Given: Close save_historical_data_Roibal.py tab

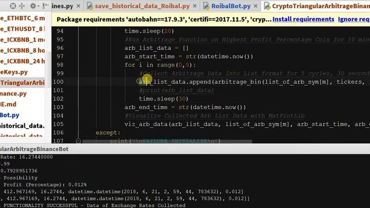Looking at the screenshot, I should coord(195,6).
